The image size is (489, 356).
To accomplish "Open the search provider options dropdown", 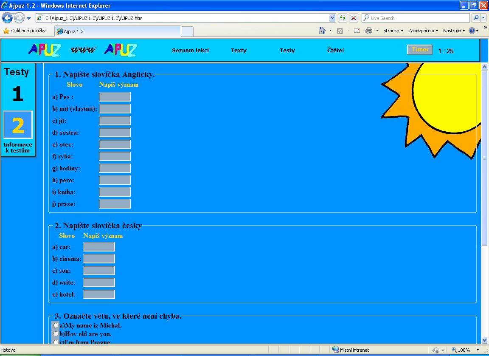I will 483,18.
